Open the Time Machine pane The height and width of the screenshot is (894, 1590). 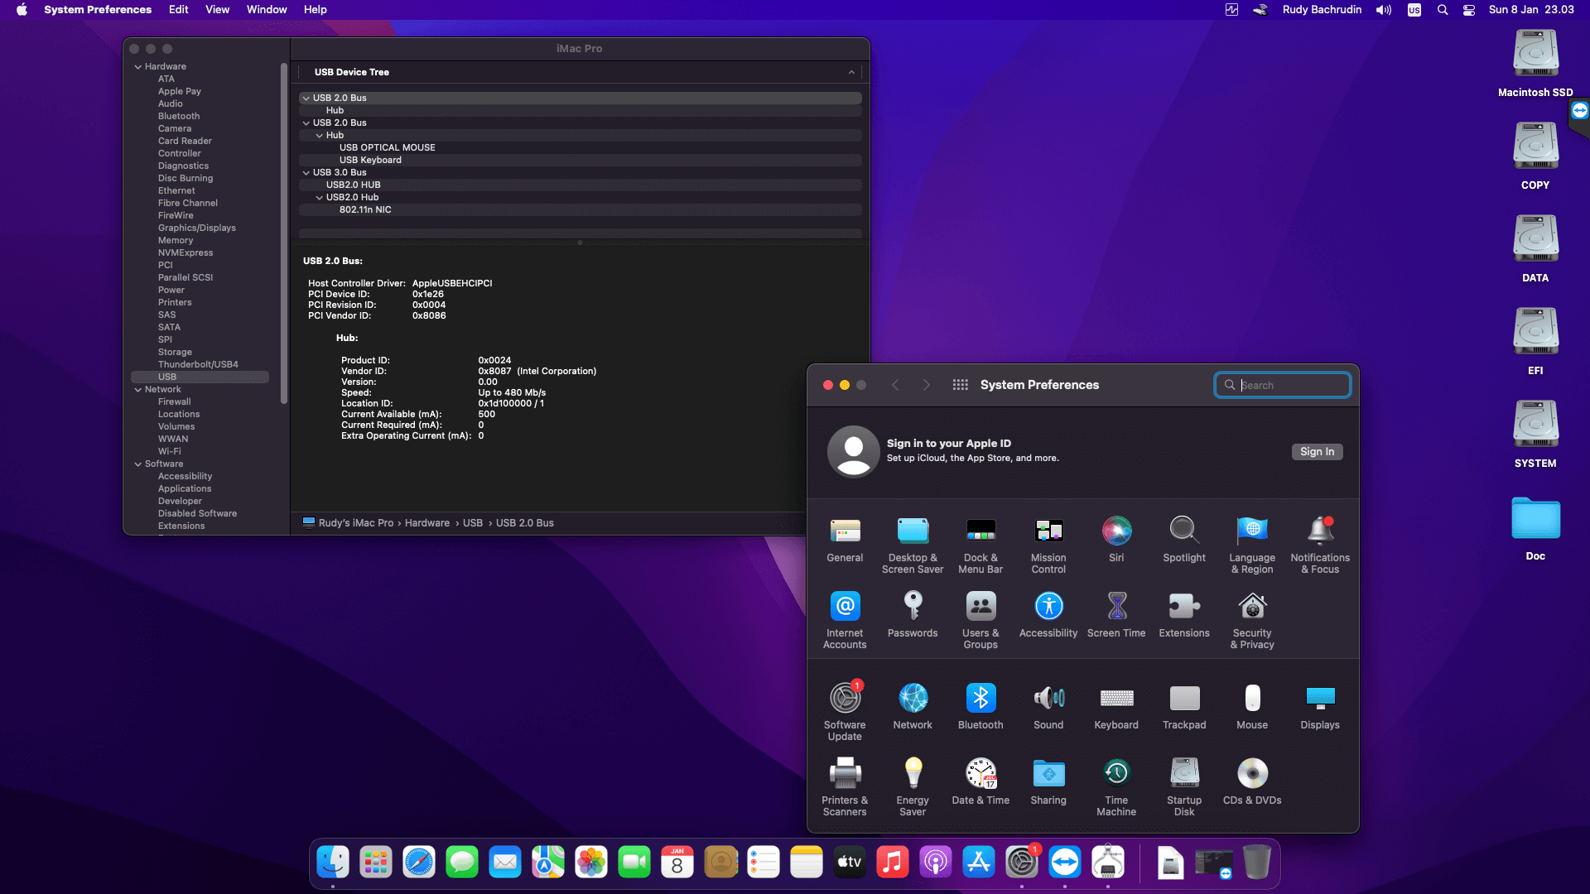1116,774
